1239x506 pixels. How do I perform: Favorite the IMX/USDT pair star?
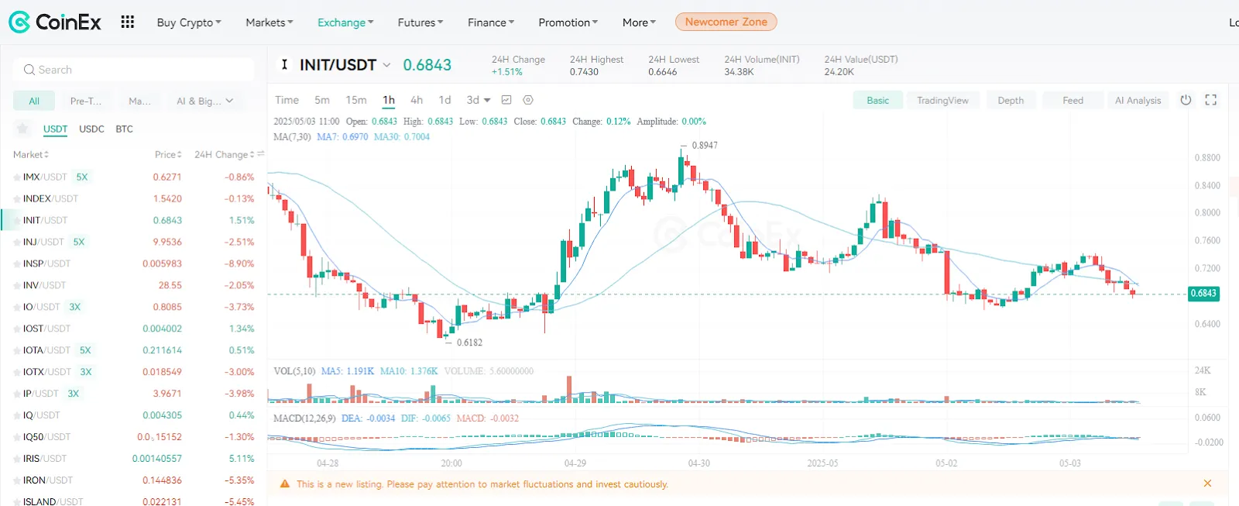[17, 177]
